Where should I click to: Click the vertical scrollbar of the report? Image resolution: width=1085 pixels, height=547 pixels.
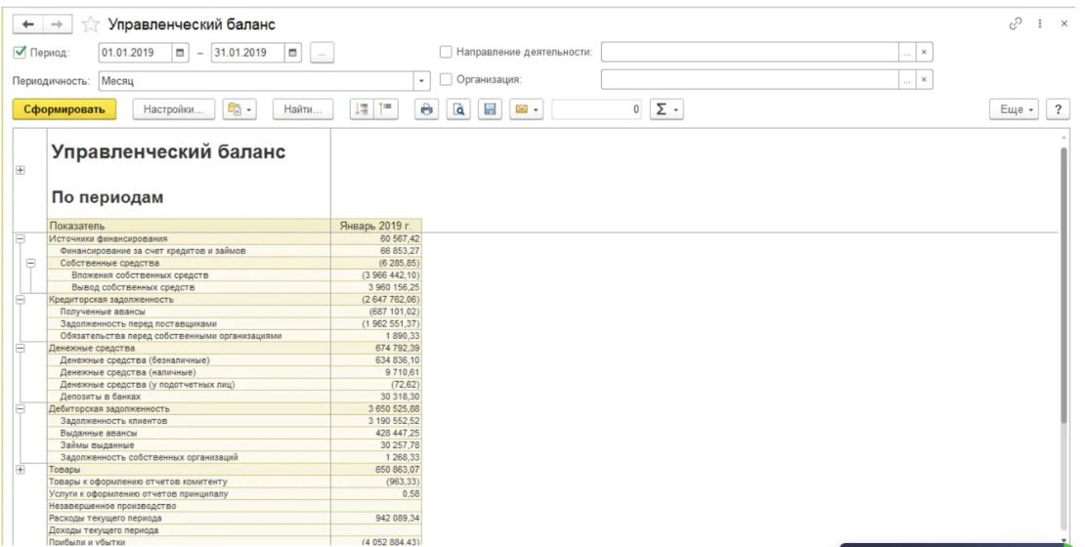tap(1062, 332)
